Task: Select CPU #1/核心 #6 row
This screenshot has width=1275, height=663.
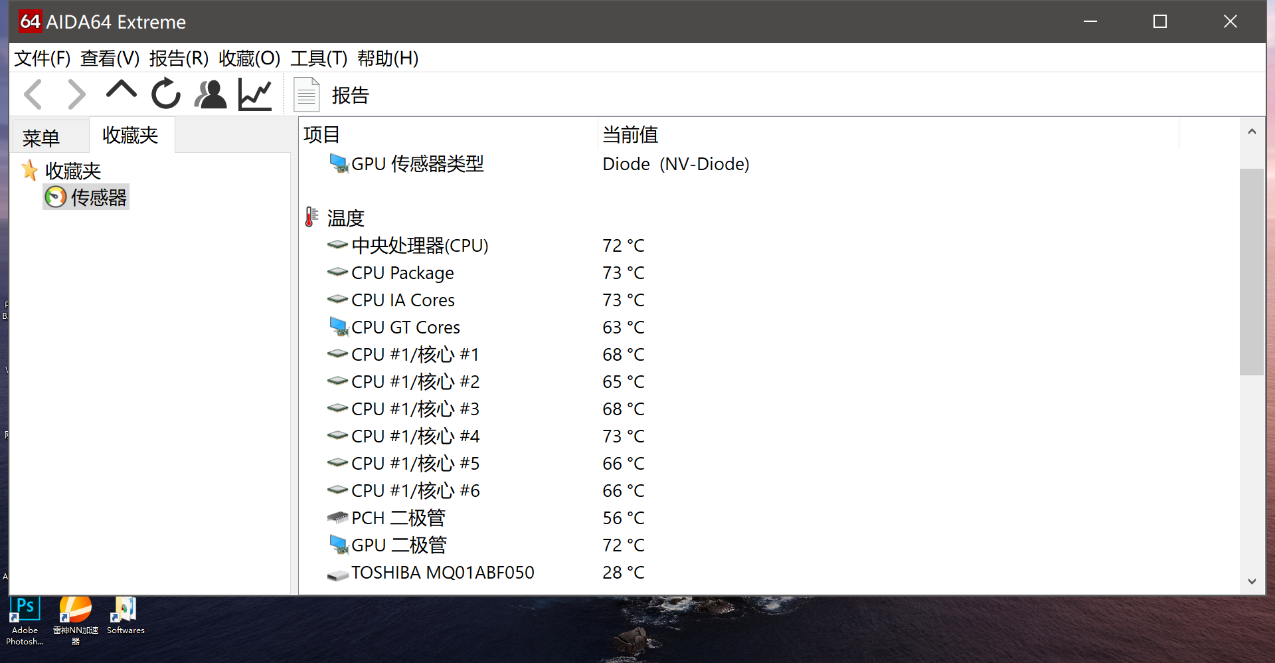Action: point(769,490)
